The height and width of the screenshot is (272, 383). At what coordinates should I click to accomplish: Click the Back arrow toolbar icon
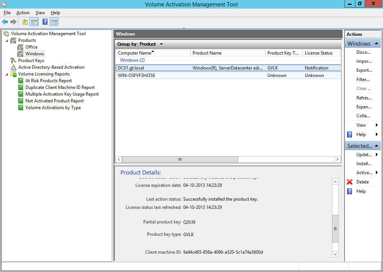click(5, 22)
